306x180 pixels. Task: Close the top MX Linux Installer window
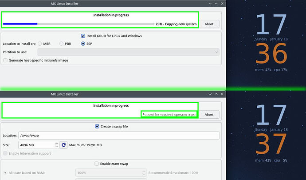click(222, 4)
